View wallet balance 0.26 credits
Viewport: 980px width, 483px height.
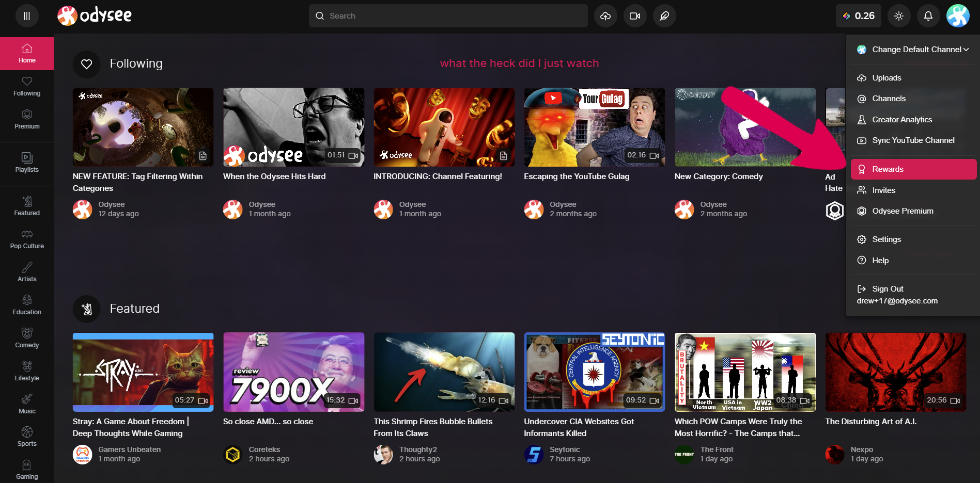[859, 16]
